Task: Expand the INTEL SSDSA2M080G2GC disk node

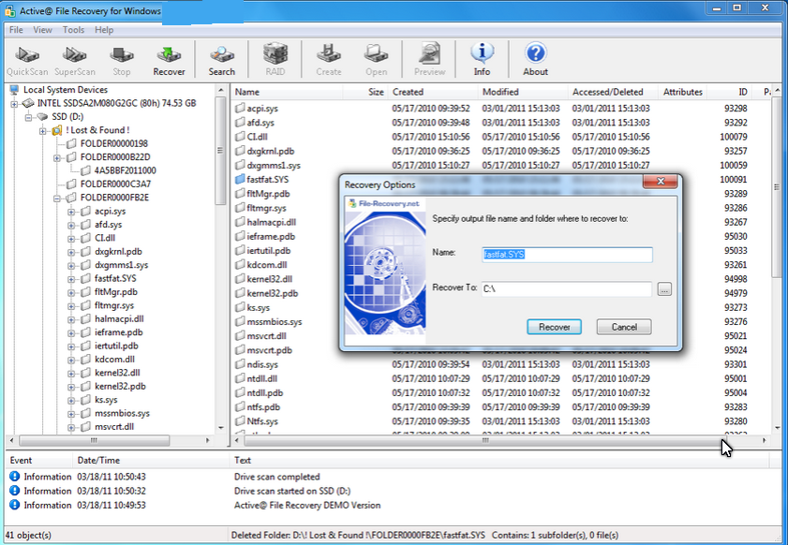Action: (14, 103)
